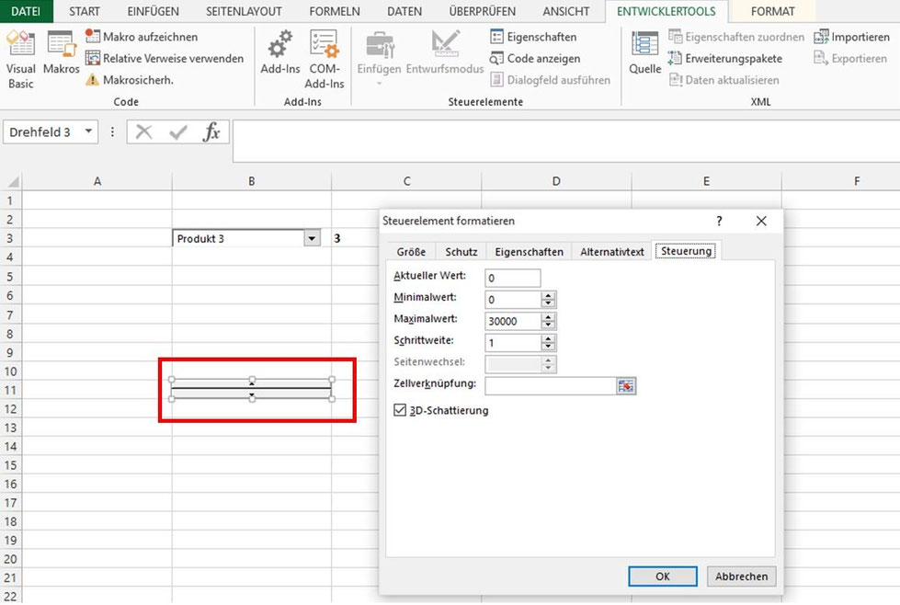This screenshot has width=900, height=605.
Task: Switch to the Schutz tab
Action: tap(461, 250)
